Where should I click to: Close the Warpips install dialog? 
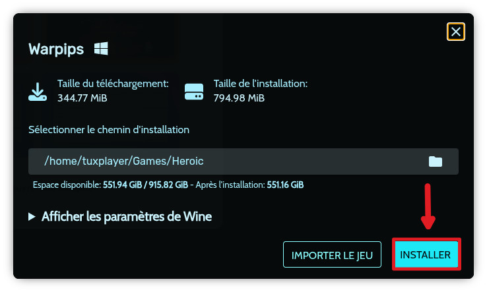456,32
